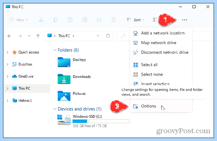Click the search magnifier icon
Screen dimensions: 217x141
pos(123,36)
